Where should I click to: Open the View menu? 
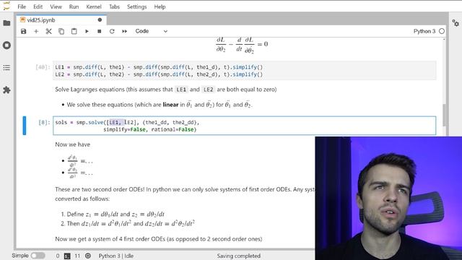coord(56,6)
